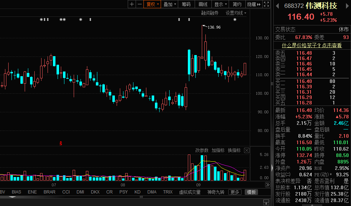The height and width of the screenshot is (206, 351).
Task: Click side panel collapse arrow near volume chart
Action: coord(272,167)
